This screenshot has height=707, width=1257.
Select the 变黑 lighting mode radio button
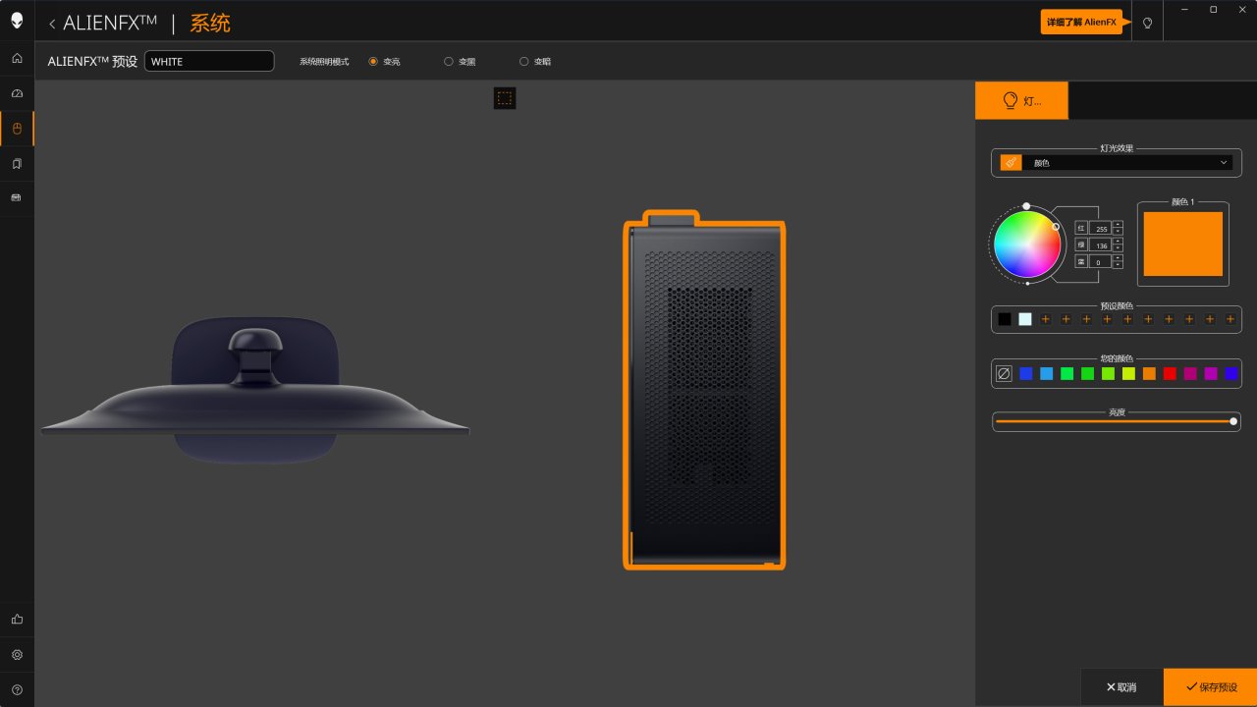(449, 62)
